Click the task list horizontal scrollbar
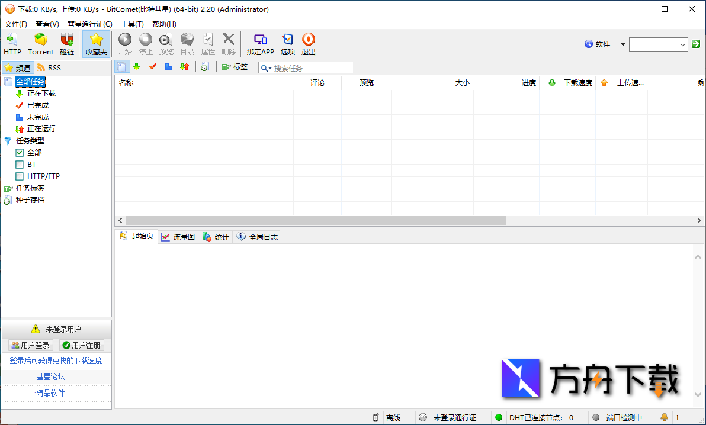The width and height of the screenshot is (706, 425). pyautogui.click(x=315, y=220)
